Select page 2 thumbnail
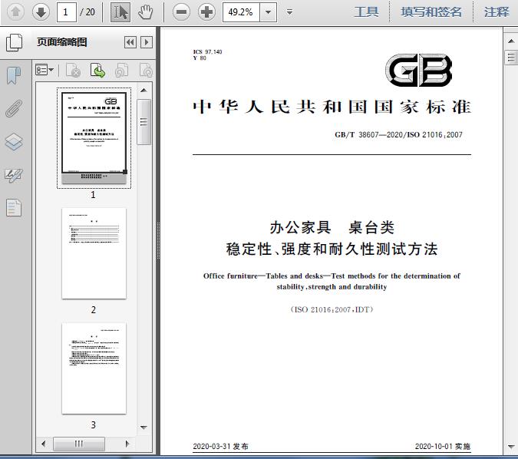518x459 pixels. [94, 253]
